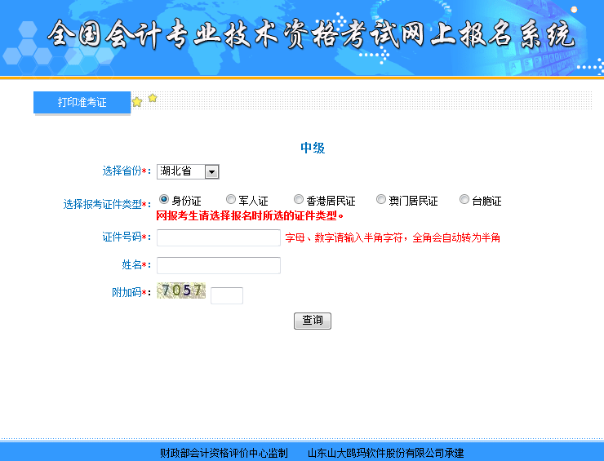Click the 中级 heading text
Viewport: 604px width, 461px height.
[313, 148]
